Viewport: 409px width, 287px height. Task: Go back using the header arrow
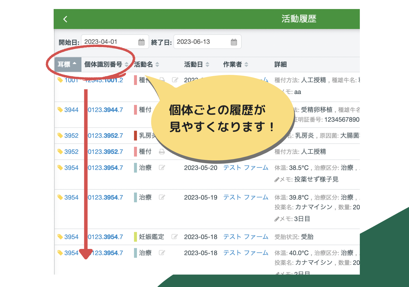click(65, 19)
